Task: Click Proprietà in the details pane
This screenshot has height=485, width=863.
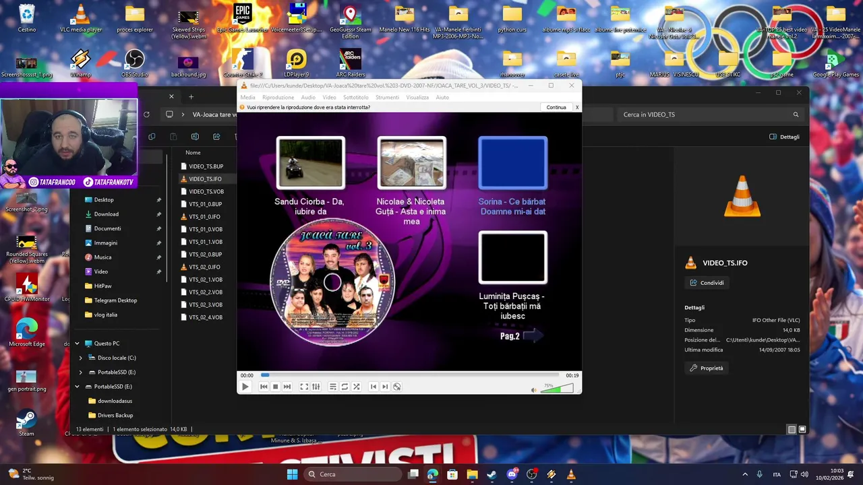Action: click(706, 368)
